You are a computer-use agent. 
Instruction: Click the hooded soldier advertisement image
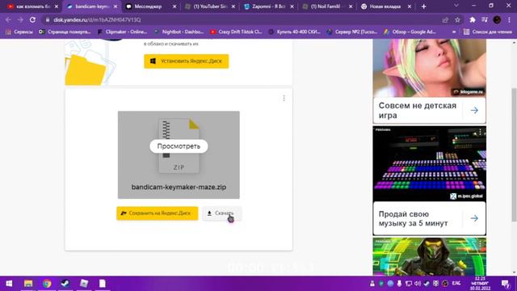point(429,256)
